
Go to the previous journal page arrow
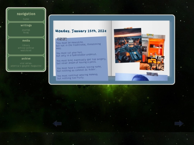coord(57,124)
